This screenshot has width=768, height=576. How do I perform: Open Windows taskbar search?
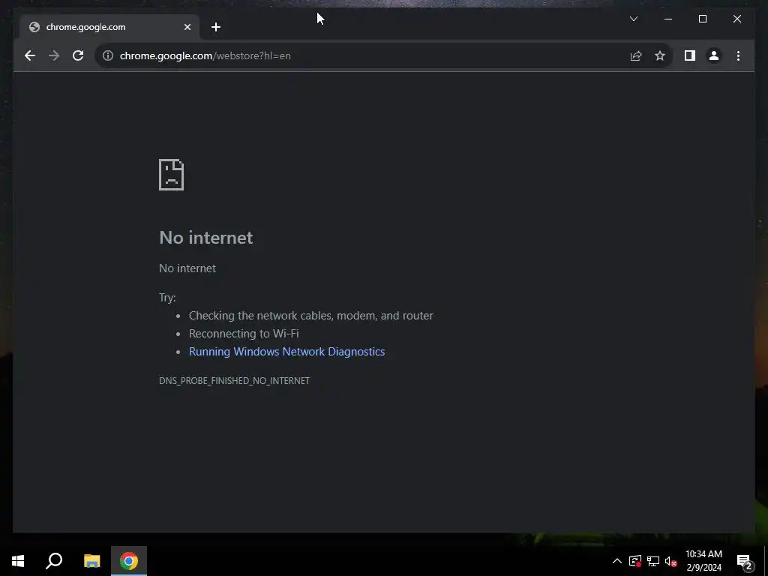pyautogui.click(x=54, y=561)
